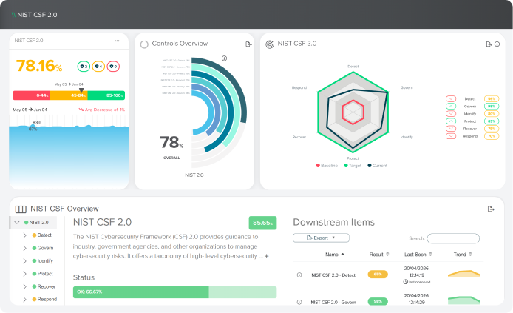Image resolution: width=513 pixels, height=313 pixels.
Task: Click the green 85-100% score range segment
Action: pos(106,95)
